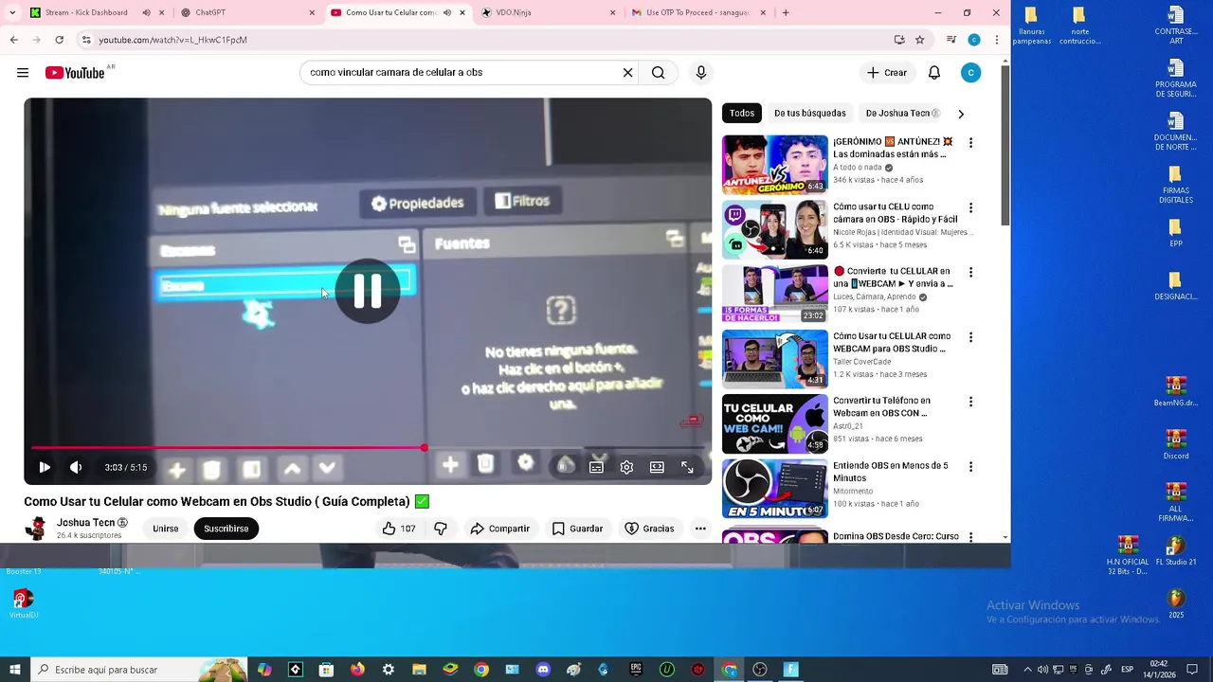
Task: Open the video player settings gear
Action: point(626,467)
